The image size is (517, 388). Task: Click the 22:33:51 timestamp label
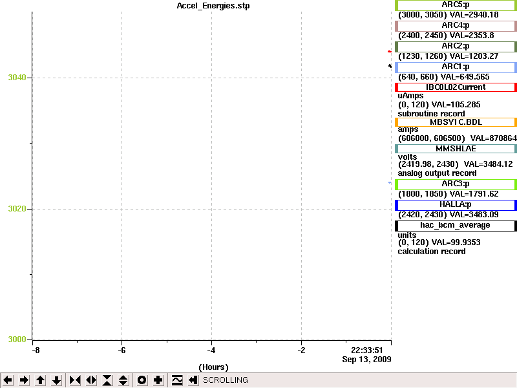(366, 350)
